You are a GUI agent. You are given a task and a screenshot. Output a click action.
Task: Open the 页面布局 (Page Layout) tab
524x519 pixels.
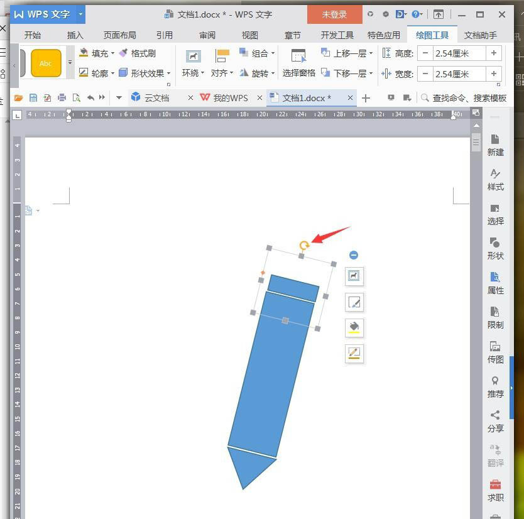click(x=119, y=35)
